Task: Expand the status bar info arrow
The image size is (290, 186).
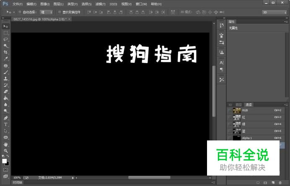Action: (x=73, y=178)
